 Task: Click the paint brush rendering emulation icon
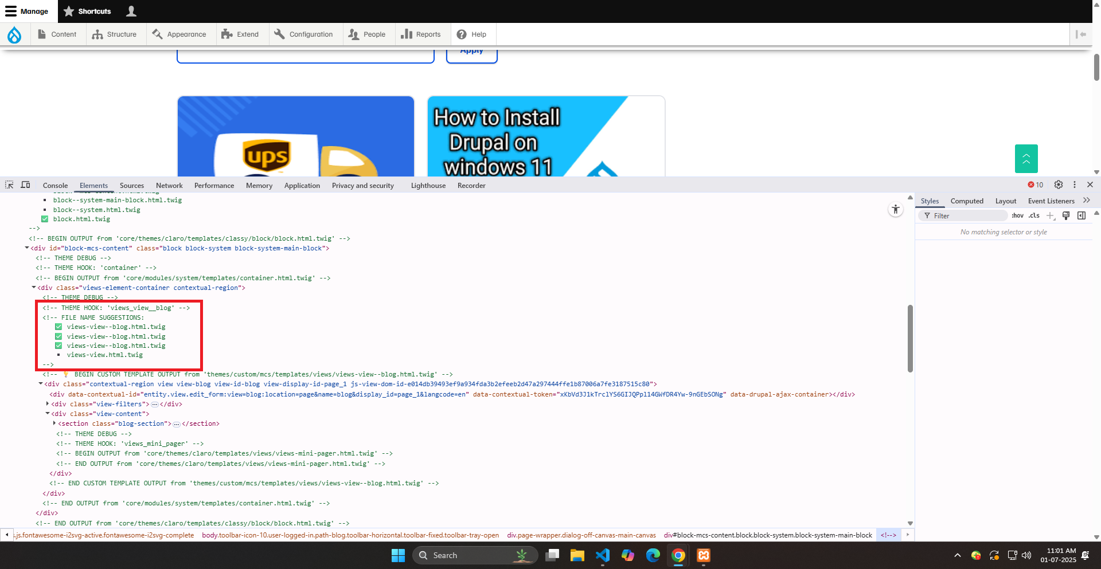pyautogui.click(x=1066, y=216)
